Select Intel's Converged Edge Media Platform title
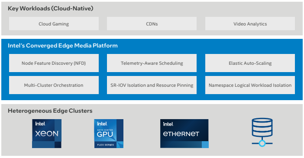This screenshot has height=158, width=304. [63, 46]
